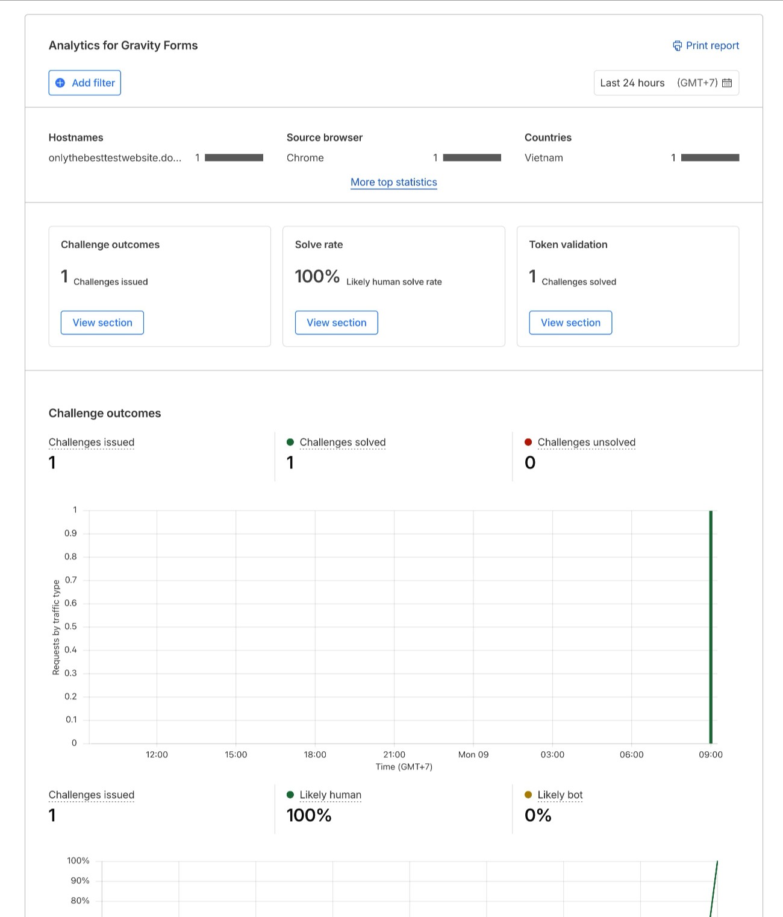This screenshot has height=917, width=783.
Task: Toggle the Likely bot series visibility
Action: pos(560,795)
